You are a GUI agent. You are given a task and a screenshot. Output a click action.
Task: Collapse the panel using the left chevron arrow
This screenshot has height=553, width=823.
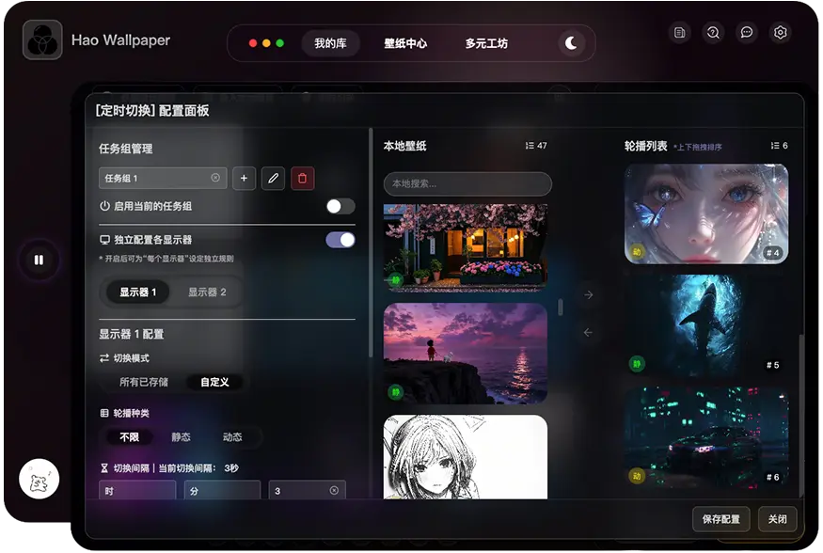point(586,331)
